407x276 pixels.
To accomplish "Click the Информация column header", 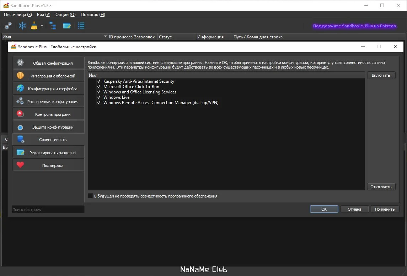I will (x=214, y=37).
